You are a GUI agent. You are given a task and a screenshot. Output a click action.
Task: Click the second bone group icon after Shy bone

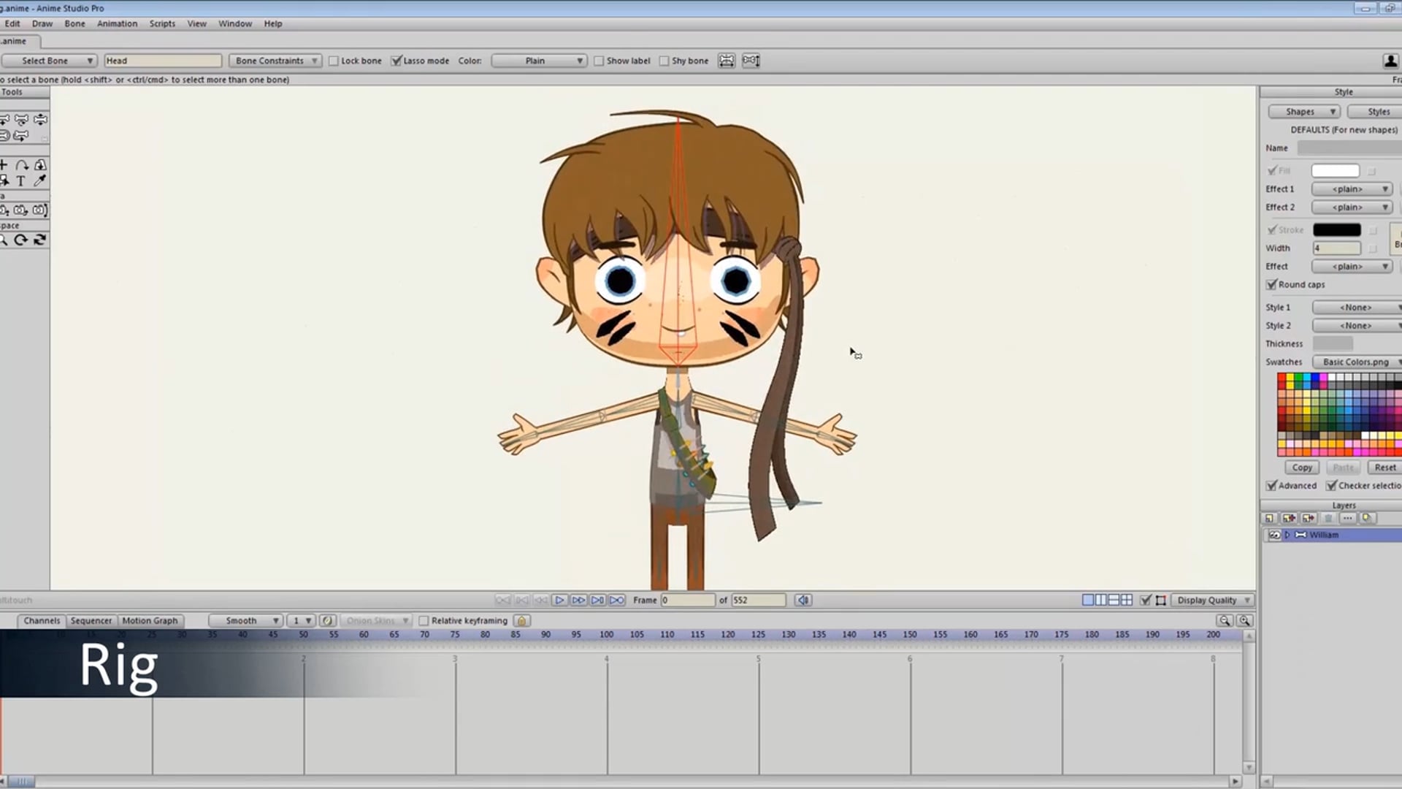pos(751,61)
